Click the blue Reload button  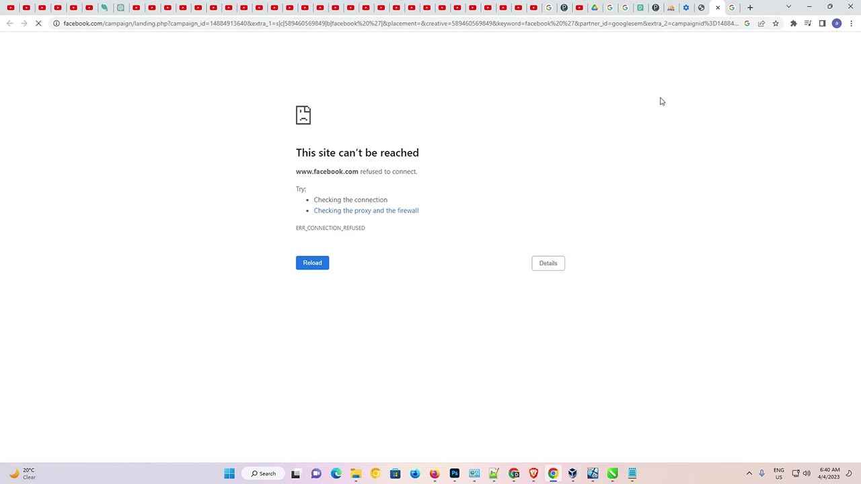point(312,263)
